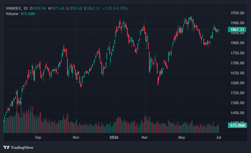The height and width of the screenshot is (153, 251).
Task: Click the 1950.00 price axis label
Action: pos(237,13)
